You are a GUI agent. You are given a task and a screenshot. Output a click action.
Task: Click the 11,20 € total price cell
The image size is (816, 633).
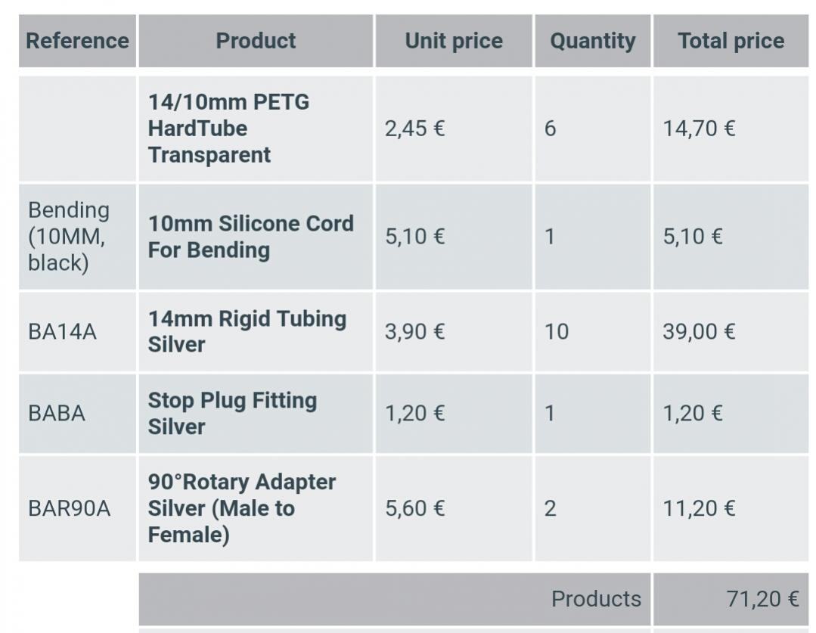[x=731, y=508]
